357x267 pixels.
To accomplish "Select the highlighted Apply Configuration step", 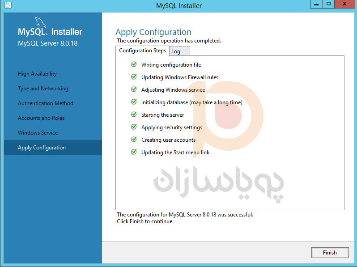I will (42, 148).
